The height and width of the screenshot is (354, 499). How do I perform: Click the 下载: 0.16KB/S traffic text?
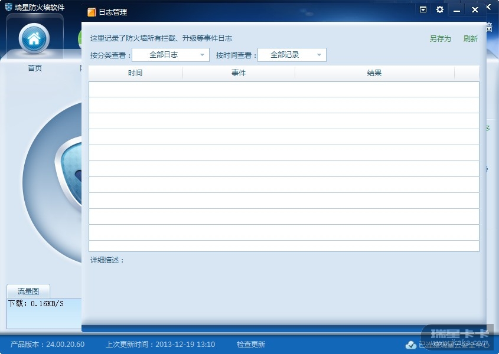[35, 304]
